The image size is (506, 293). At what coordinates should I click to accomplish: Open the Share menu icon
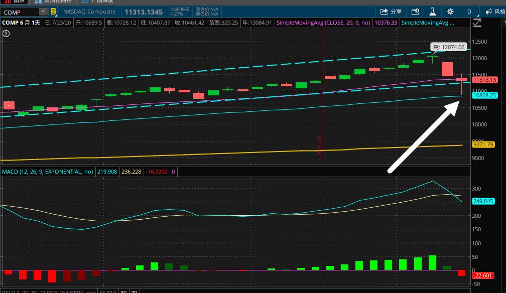click(384, 12)
